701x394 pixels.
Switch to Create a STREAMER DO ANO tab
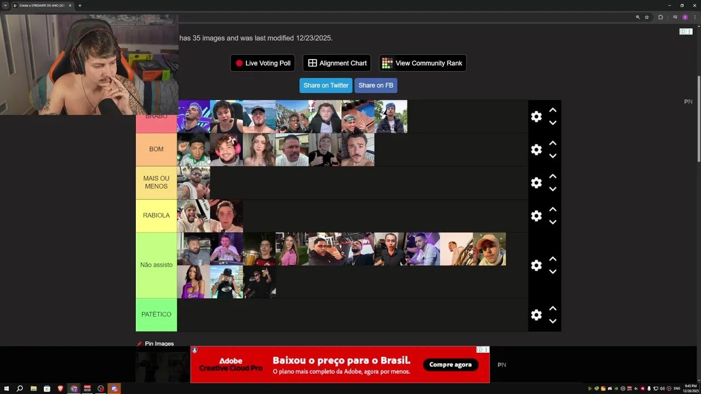pos(42,5)
